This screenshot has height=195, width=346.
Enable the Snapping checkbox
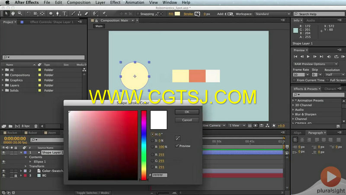click(x=138, y=14)
